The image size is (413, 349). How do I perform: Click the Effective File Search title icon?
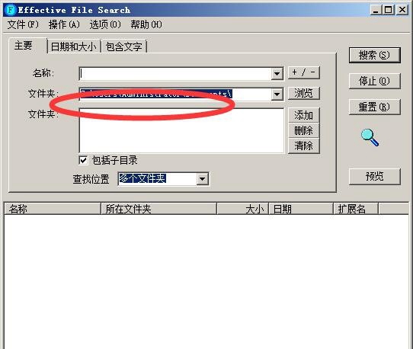tap(11, 10)
